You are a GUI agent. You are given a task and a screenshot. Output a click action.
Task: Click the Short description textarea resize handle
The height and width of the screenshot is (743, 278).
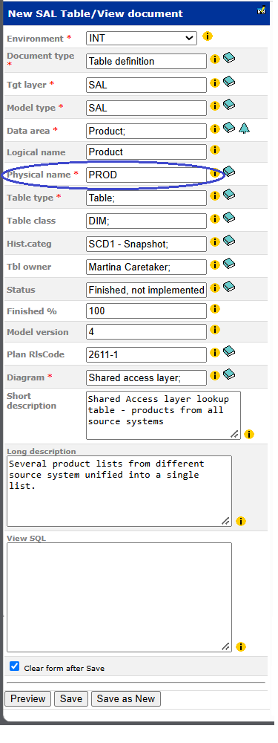(x=235, y=434)
